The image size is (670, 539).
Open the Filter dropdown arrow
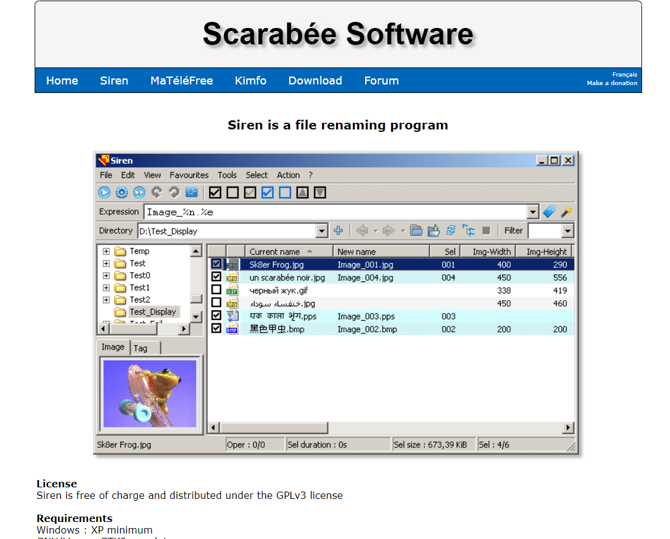[567, 232]
